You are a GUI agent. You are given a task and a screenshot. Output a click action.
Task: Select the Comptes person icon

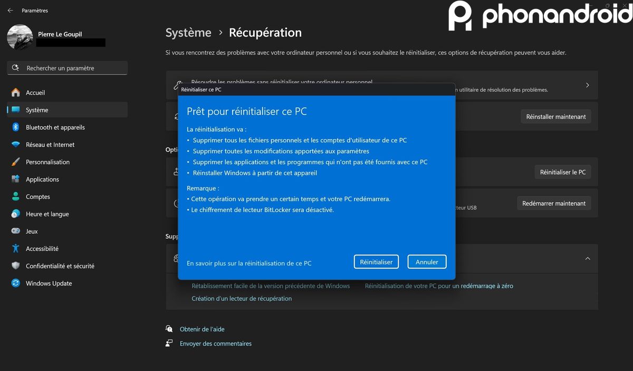16,197
